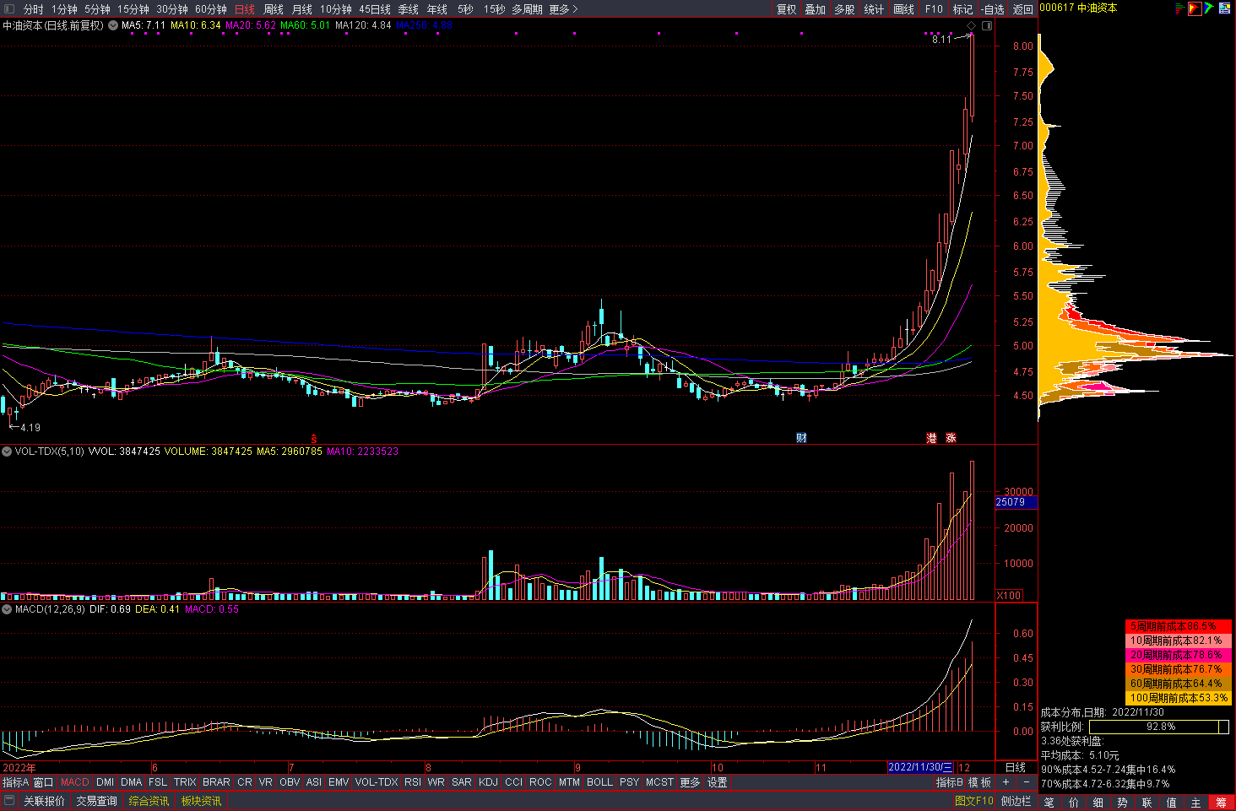Toggle the side panel icon above price axis
Image resolution: width=1236 pixels, height=811 pixels.
tap(986, 26)
